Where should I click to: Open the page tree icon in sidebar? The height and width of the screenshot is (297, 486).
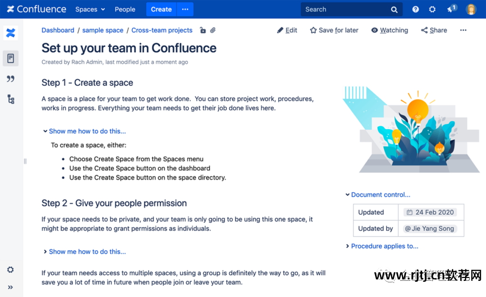(11, 99)
